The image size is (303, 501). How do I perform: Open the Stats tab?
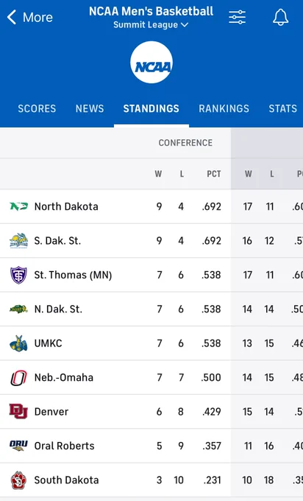283,108
